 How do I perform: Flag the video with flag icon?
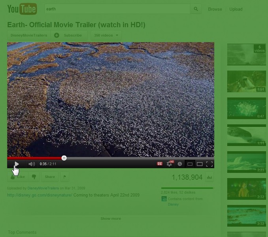click(65, 177)
